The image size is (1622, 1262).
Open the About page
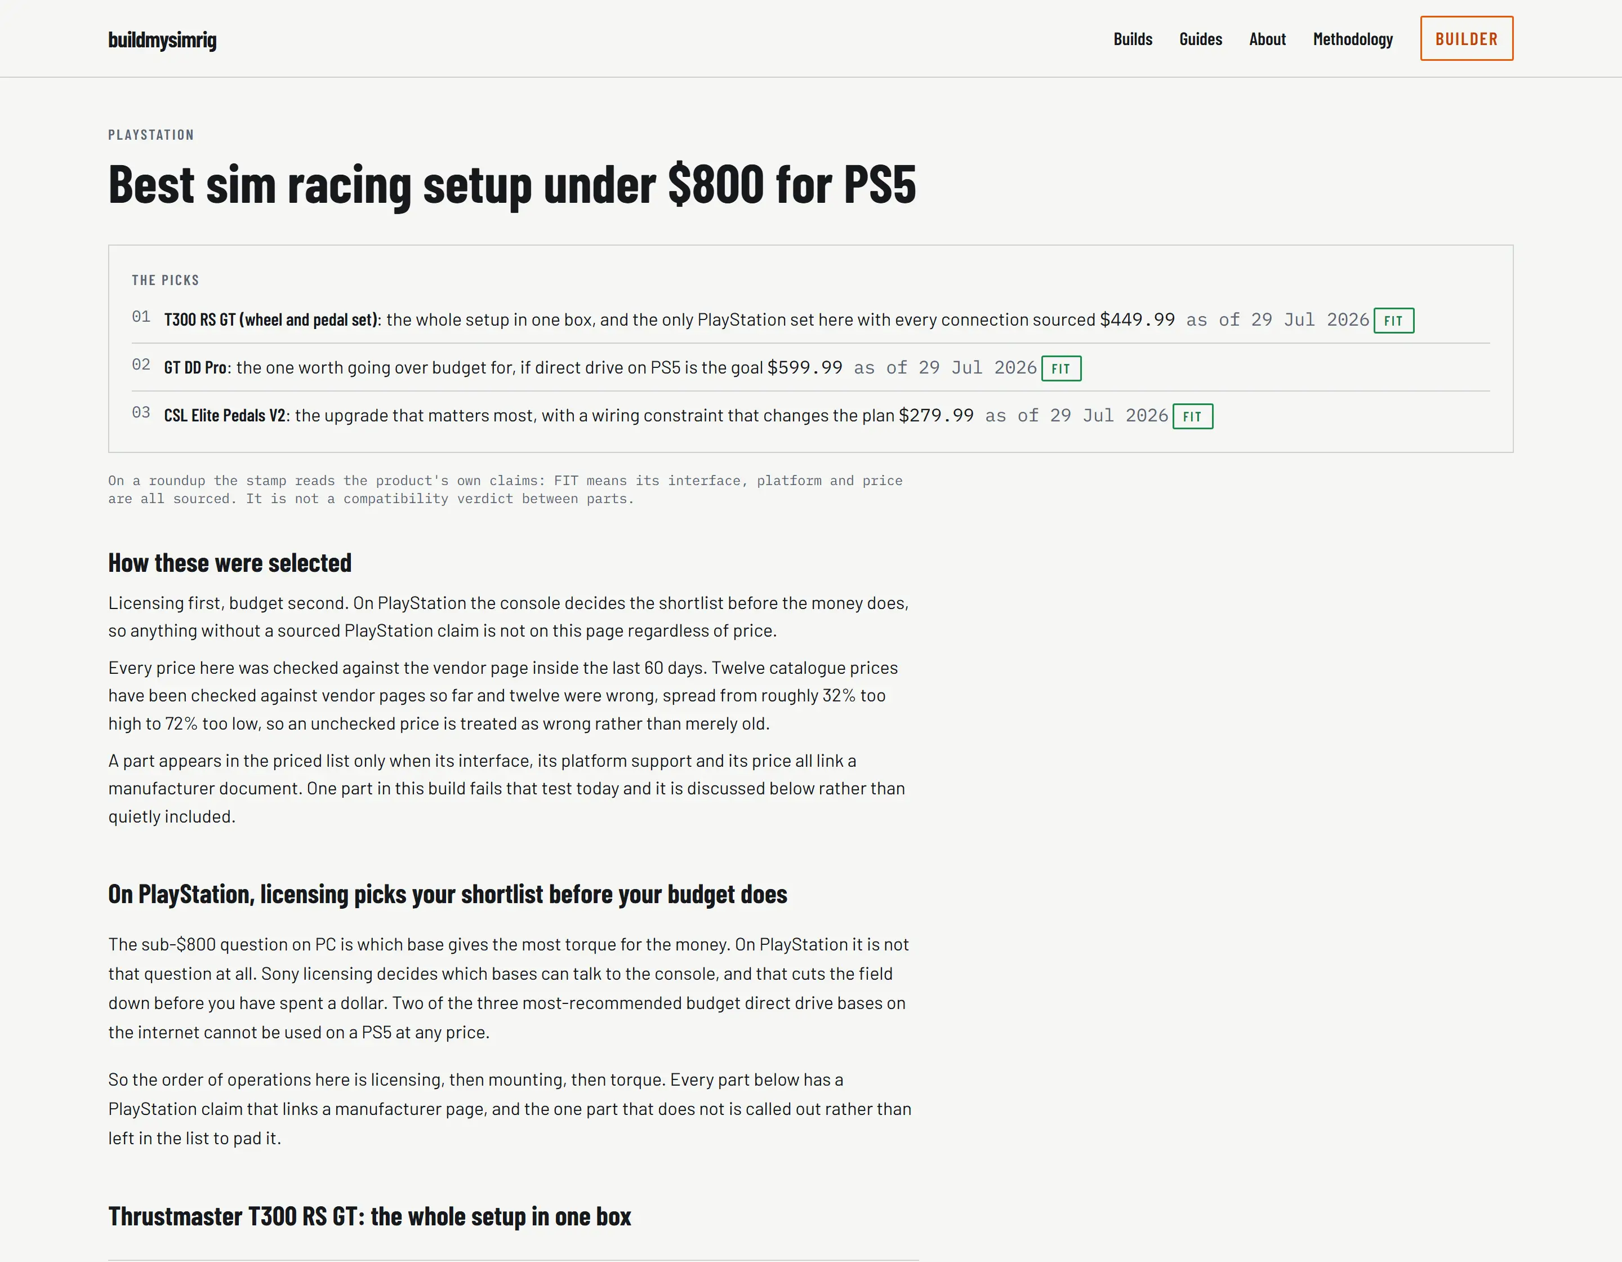coord(1267,39)
